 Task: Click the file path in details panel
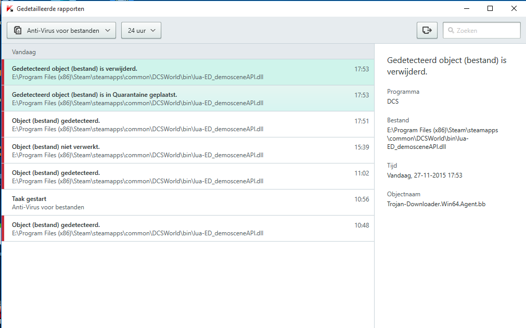[442, 138]
